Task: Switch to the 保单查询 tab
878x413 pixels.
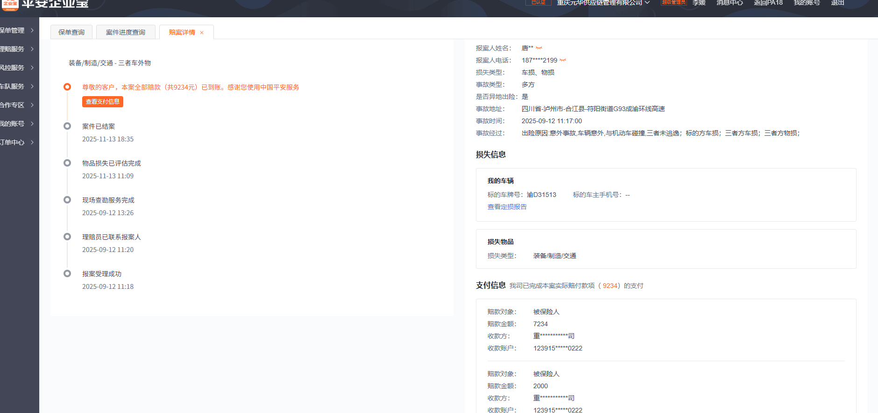Action: pos(71,32)
